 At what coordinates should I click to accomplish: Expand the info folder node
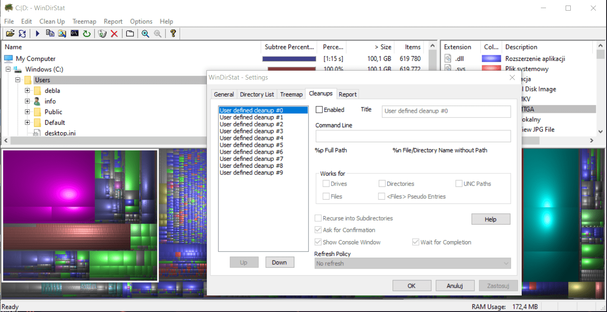click(27, 101)
